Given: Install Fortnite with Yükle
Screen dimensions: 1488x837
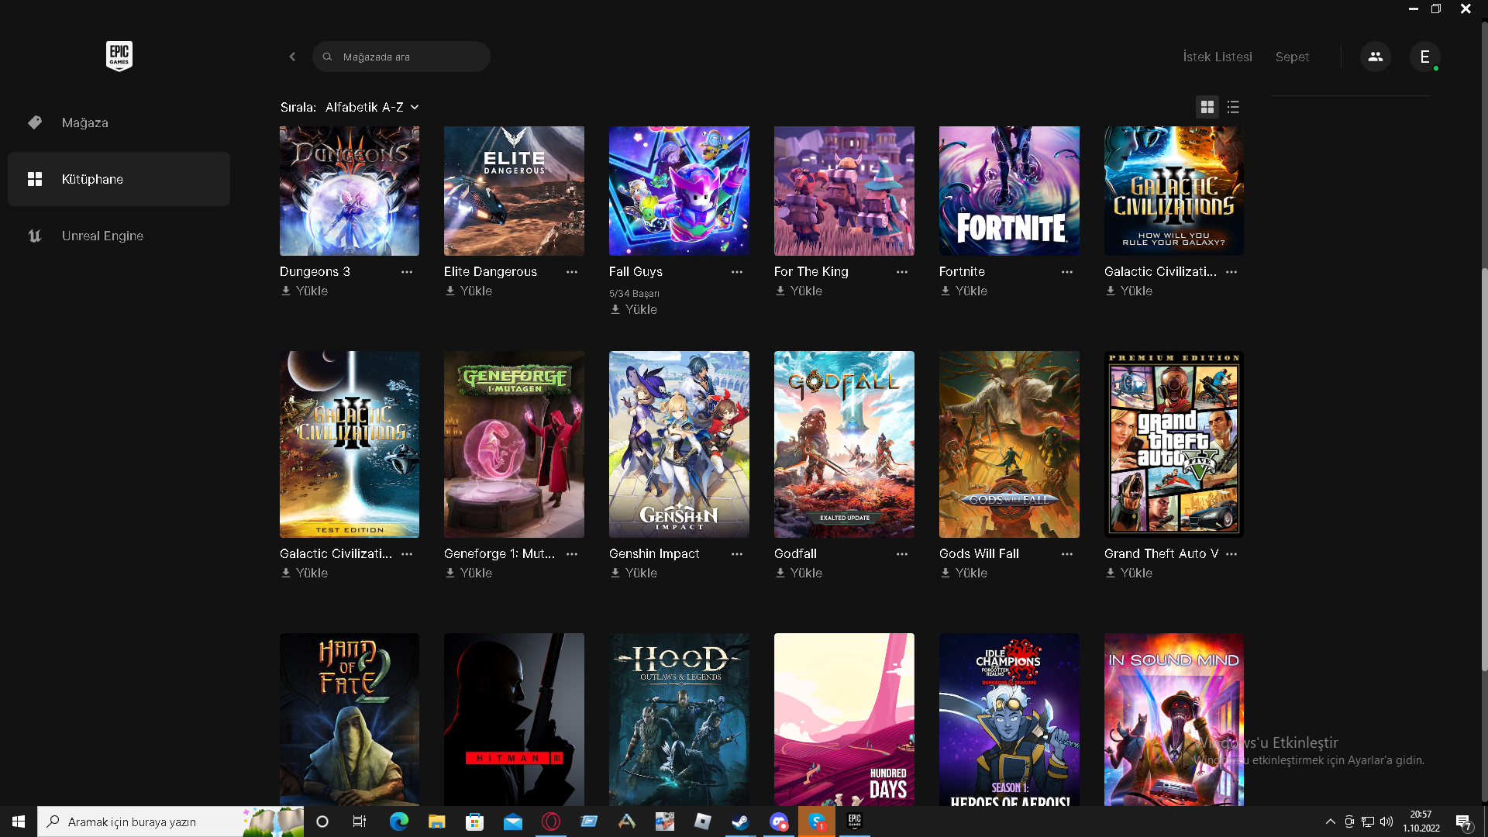Looking at the screenshot, I should [963, 291].
